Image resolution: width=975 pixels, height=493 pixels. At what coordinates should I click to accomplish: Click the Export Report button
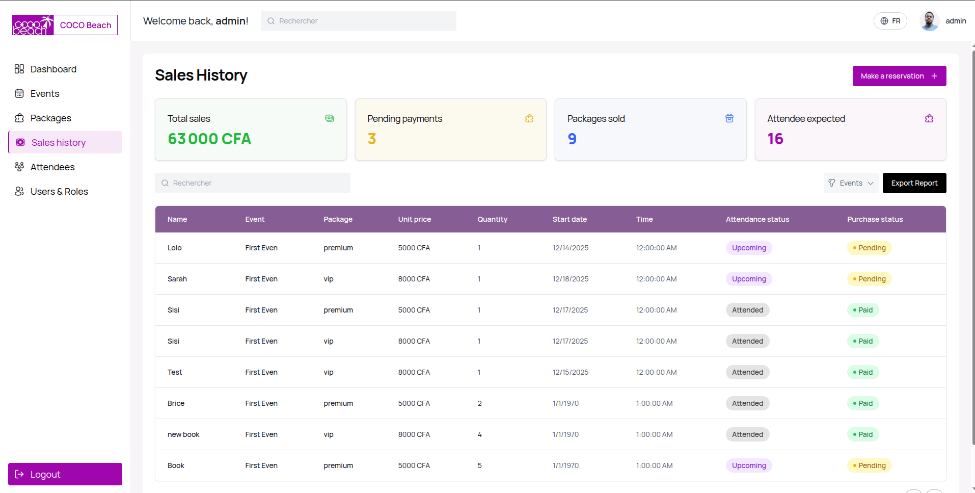(914, 183)
